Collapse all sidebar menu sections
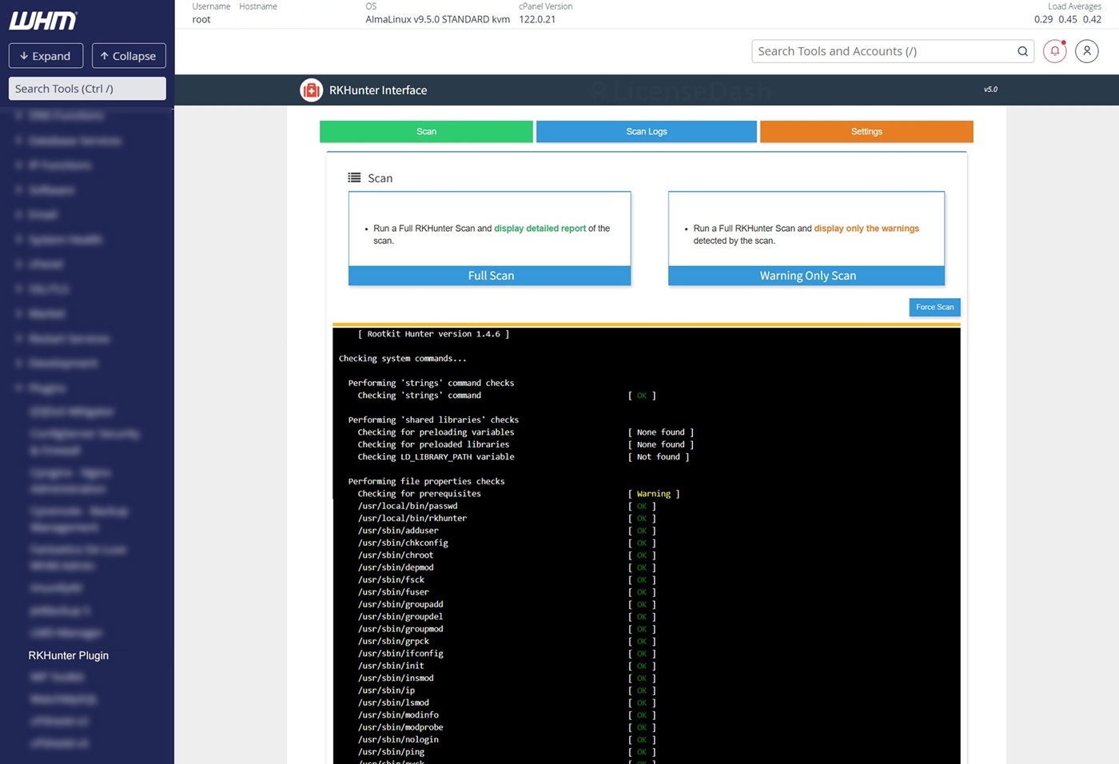The image size is (1119, 764). click(x=129, y=56)
